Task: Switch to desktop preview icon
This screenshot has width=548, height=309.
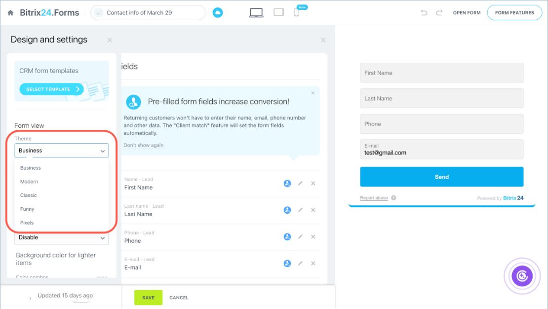Action: [x=256, y=12]
